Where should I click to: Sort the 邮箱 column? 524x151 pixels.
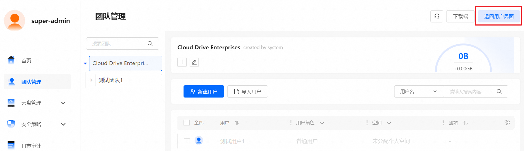coord(465,123)
